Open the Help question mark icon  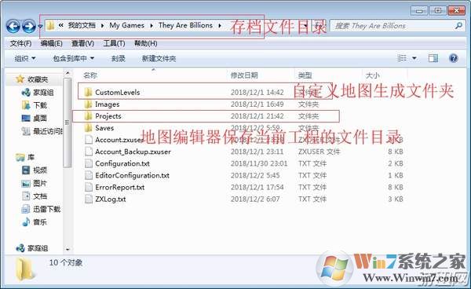pos(453,58)
